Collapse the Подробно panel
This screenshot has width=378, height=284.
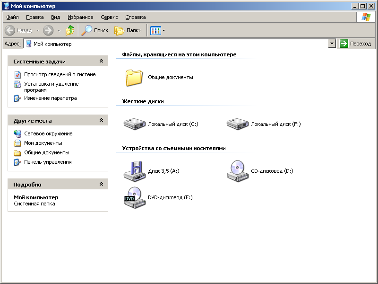pos(101,184)
